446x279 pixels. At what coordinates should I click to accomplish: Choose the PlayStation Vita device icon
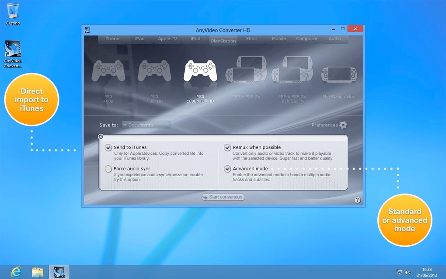(338, 74)
